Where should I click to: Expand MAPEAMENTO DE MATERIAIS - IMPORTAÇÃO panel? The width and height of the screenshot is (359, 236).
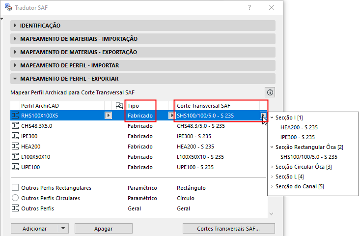[15, 39]
